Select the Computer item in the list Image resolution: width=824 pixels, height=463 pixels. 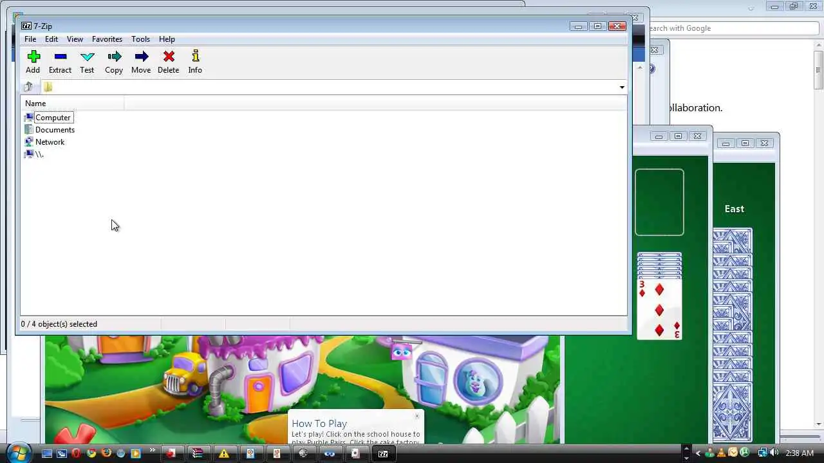[x=48, y=118]
